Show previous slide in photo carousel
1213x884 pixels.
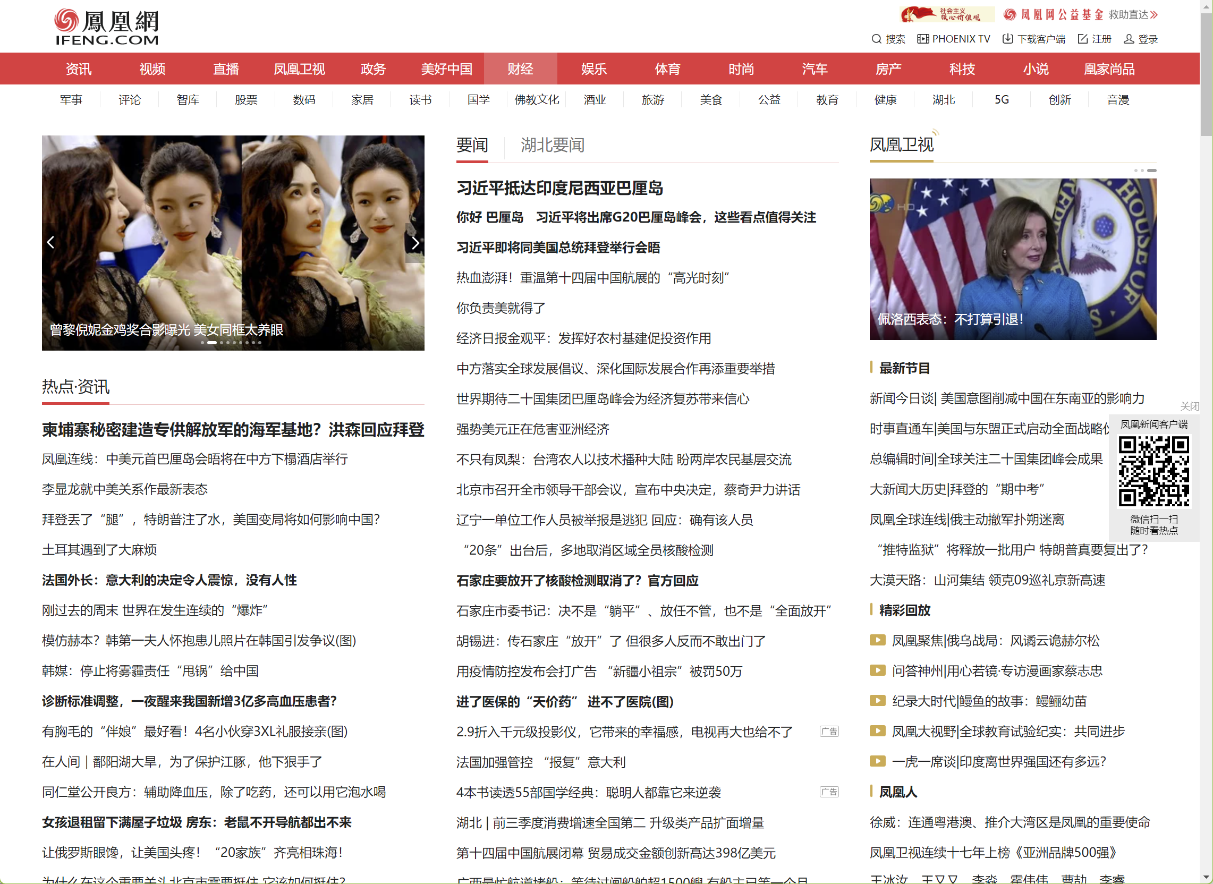point(51,242)
